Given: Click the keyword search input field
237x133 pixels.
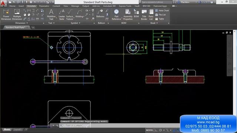Looking at the screenshot, I should (157, 2).
